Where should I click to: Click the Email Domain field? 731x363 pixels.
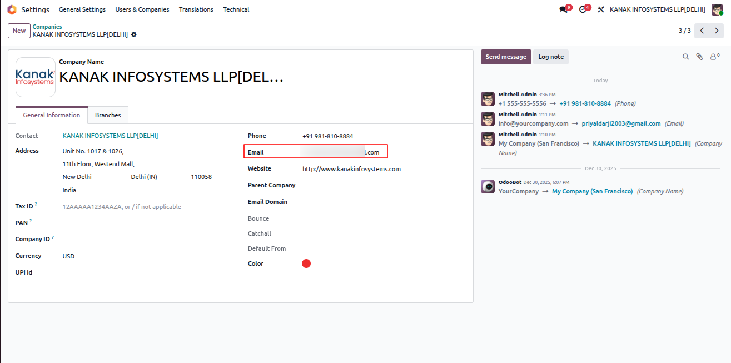coord(384,202)
